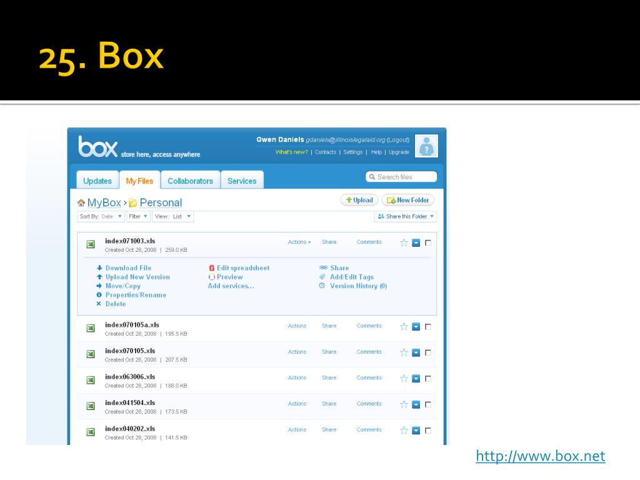Open blue arrow menu for index041504.xls

[x=416, y=405]
